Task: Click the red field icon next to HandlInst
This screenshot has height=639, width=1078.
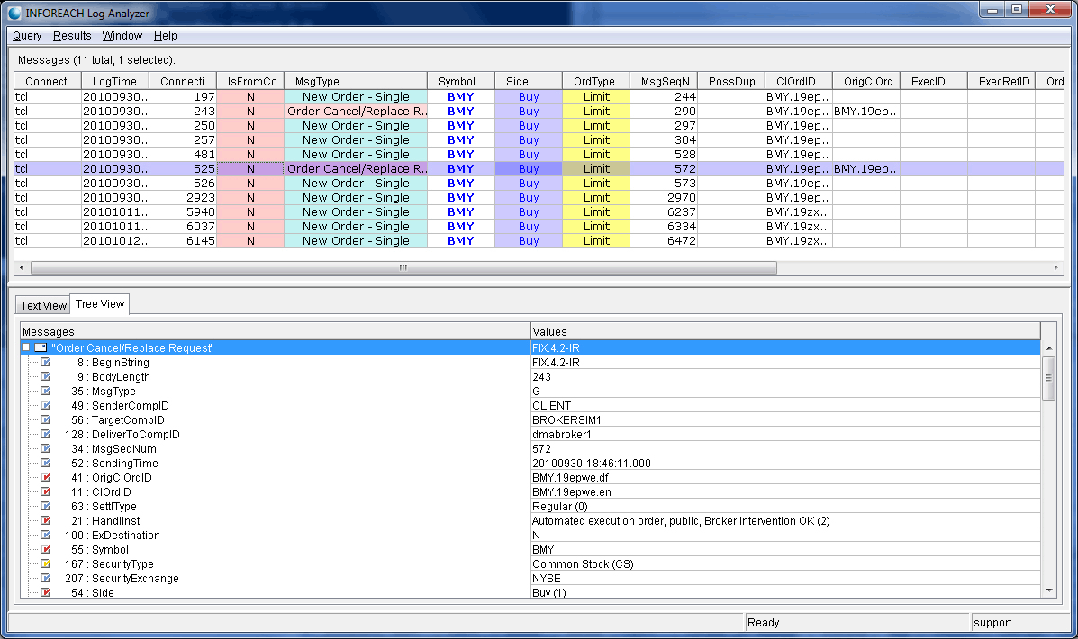Action: pyautogui.click(x=45, y=521)
